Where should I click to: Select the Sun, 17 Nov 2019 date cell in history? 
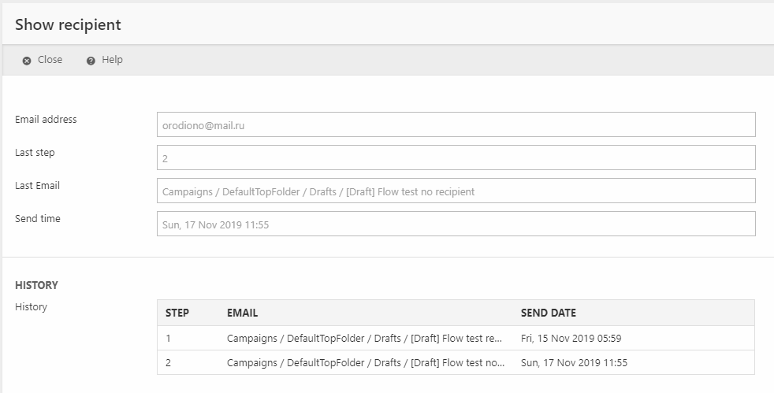click(x=574, y=363)
